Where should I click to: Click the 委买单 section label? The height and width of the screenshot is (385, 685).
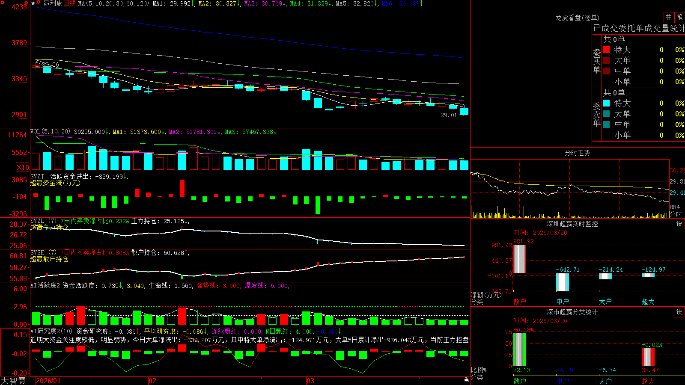point(597,61)
